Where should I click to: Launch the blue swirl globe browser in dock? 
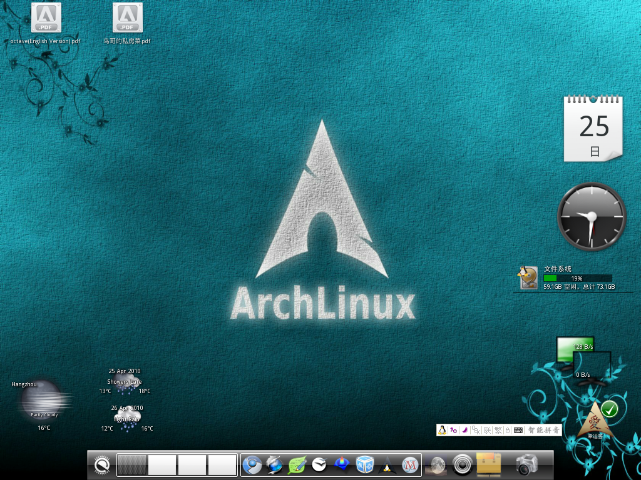click(274, 464)
